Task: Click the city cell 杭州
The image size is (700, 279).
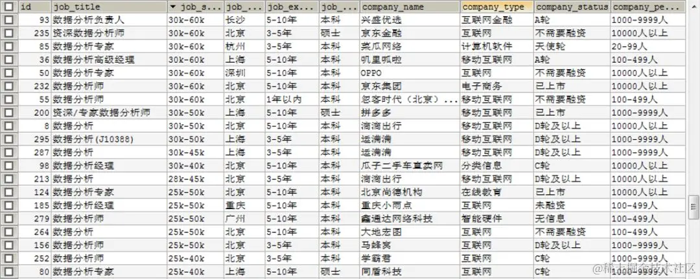Action: 244,47
